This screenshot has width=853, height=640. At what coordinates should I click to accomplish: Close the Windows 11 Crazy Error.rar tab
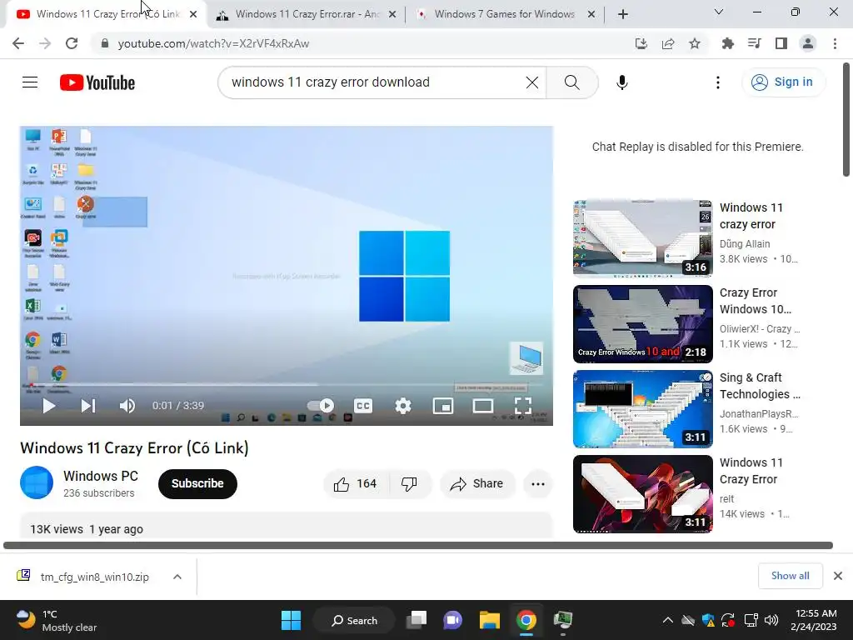pyautogui.click(x=392, y=15)
